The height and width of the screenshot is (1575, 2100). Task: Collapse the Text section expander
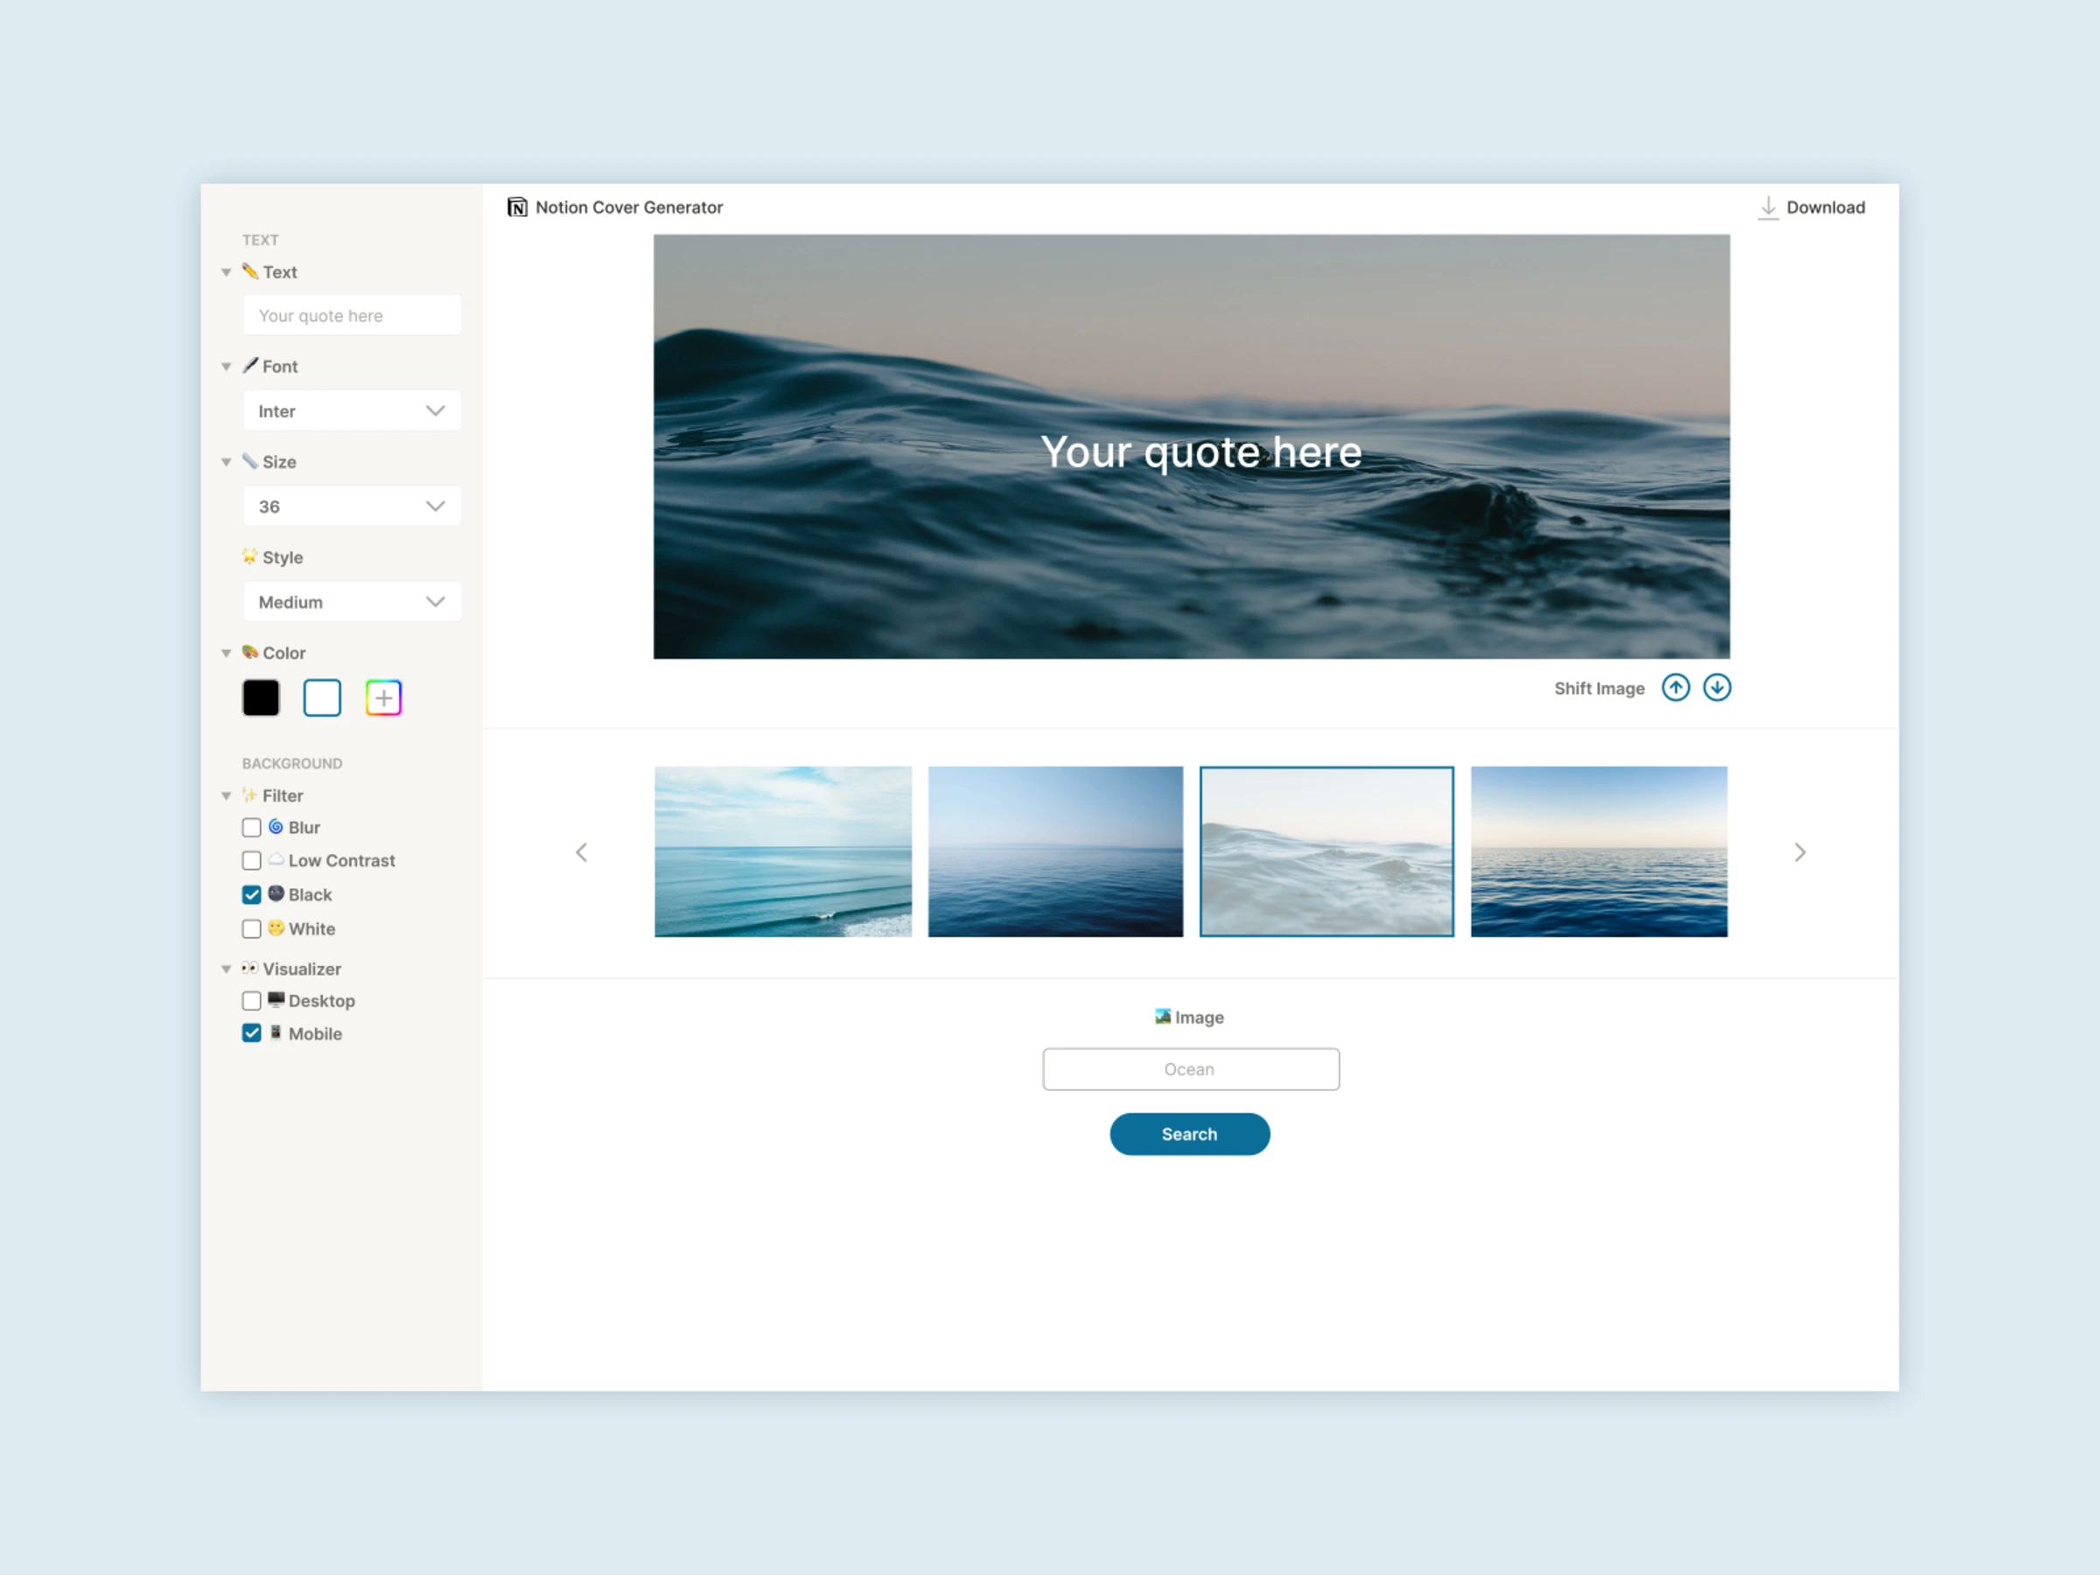pos(227,273)
